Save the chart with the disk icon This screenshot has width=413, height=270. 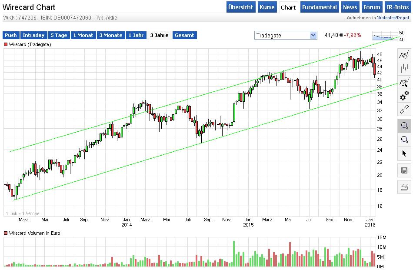pyautogui.click(x=404, y=171)
